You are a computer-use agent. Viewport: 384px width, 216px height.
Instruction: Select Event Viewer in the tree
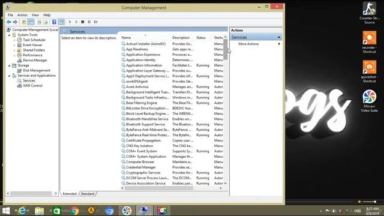(x=32, y=45)
